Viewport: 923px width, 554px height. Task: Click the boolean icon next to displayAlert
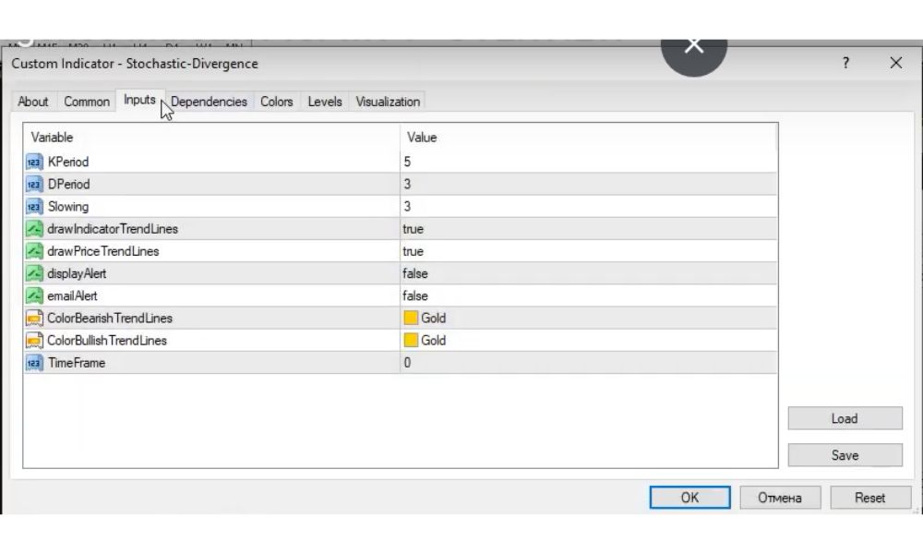pyautogui.click(x=34, y=273)
